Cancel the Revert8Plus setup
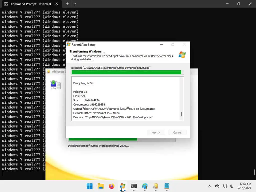This screenshot has height=192, width=256. [177, 132]
